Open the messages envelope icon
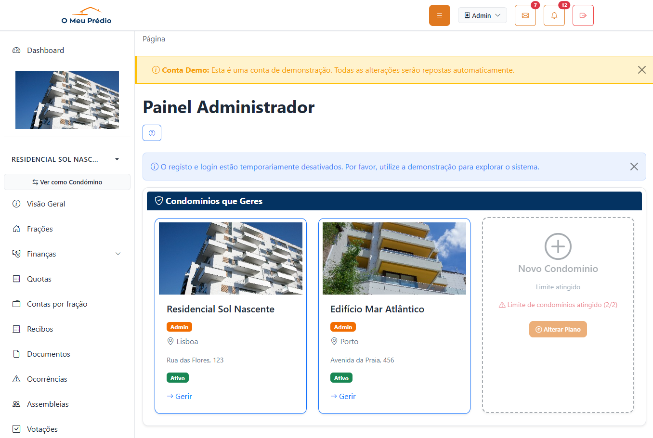The height and width of the screenshot is (438, 653). pyautogui.click(x=525, y=15)
